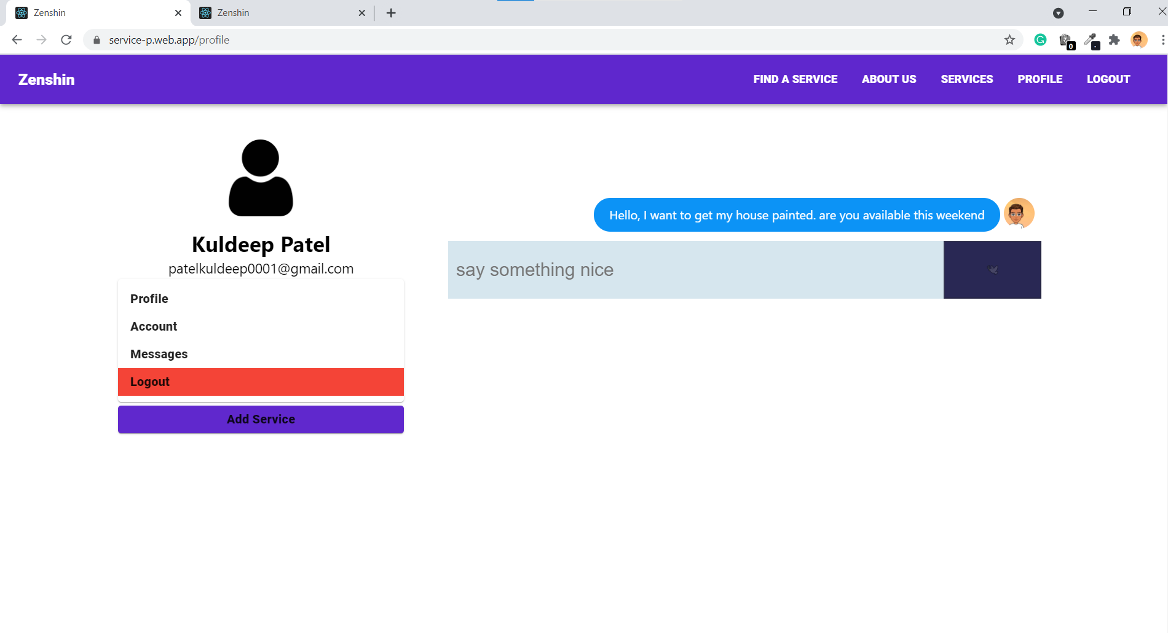Select the first Zenshin tab
Screen dimensions: 1168x633
point(98,13)
